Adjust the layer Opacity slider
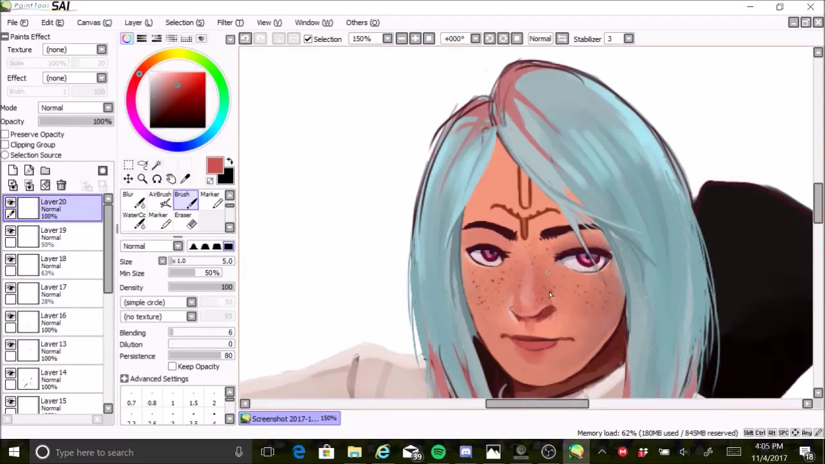The height and width of the screenshot is (464, 825). [75, 121]
